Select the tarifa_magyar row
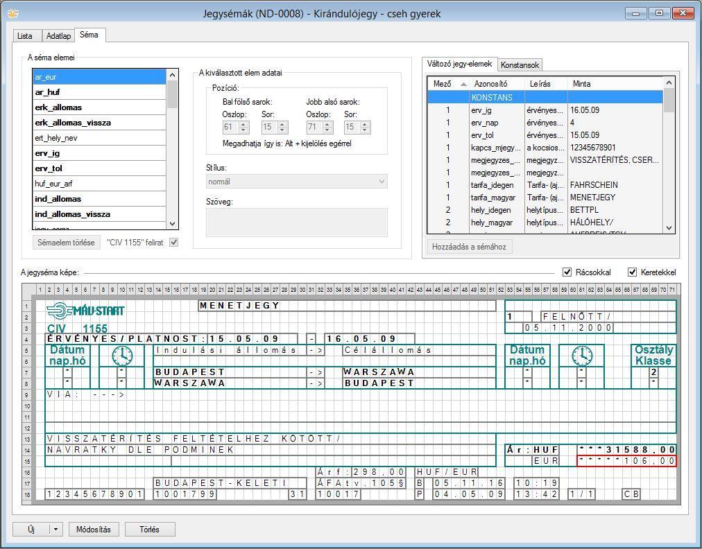 pos(545,198)
